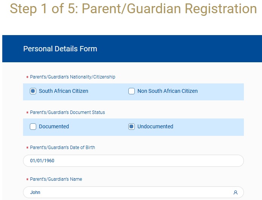Click the red asterisk beside Document Status

coord(27,113)
